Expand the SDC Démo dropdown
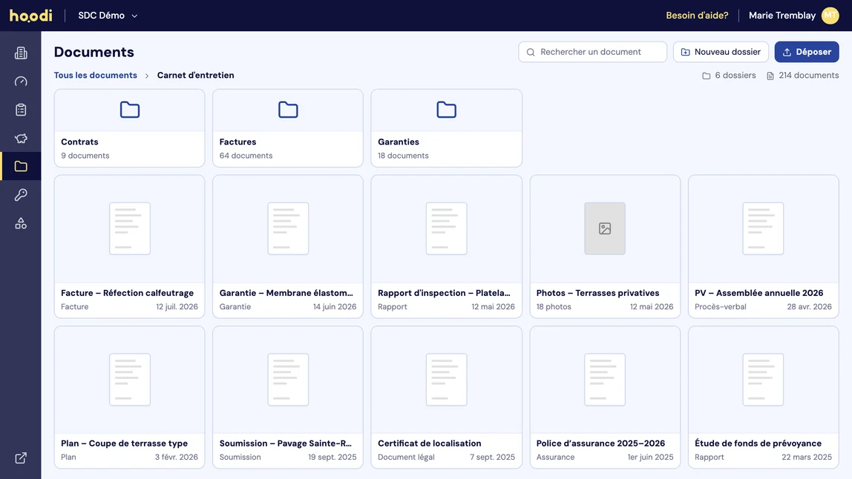The height and width of the screenshot is (479, 852). (x=108, y=16)
